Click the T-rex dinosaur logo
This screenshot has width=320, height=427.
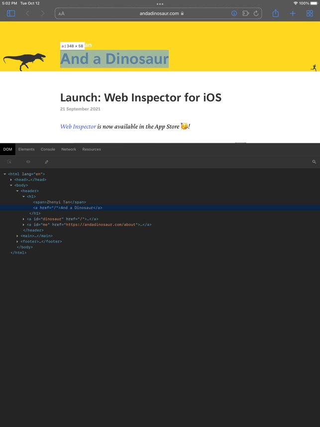pyautogui.click(x=24, y=62)
